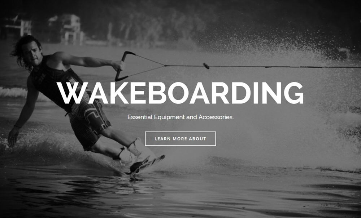Click the WAKEBOARDING headline text
361x218 pixels.
[x=180, y=93]
